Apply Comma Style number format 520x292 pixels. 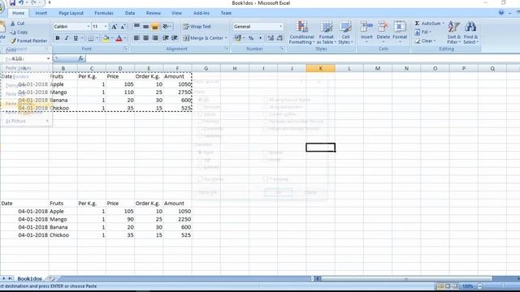(260, 38)
